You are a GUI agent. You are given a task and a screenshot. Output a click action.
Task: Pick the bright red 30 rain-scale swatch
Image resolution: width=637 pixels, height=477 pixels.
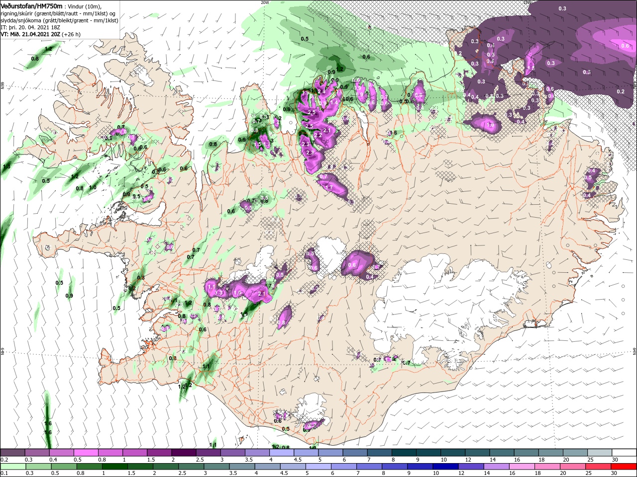tap(623, 467)
